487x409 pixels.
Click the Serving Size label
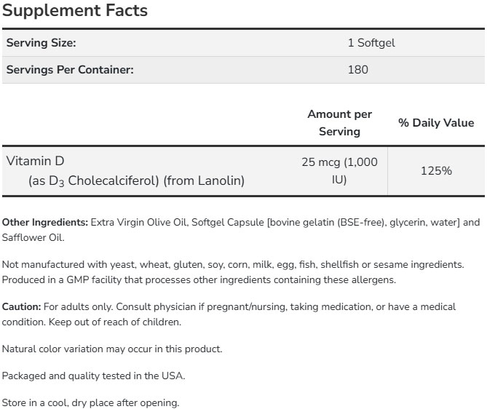tap(41, 43)
